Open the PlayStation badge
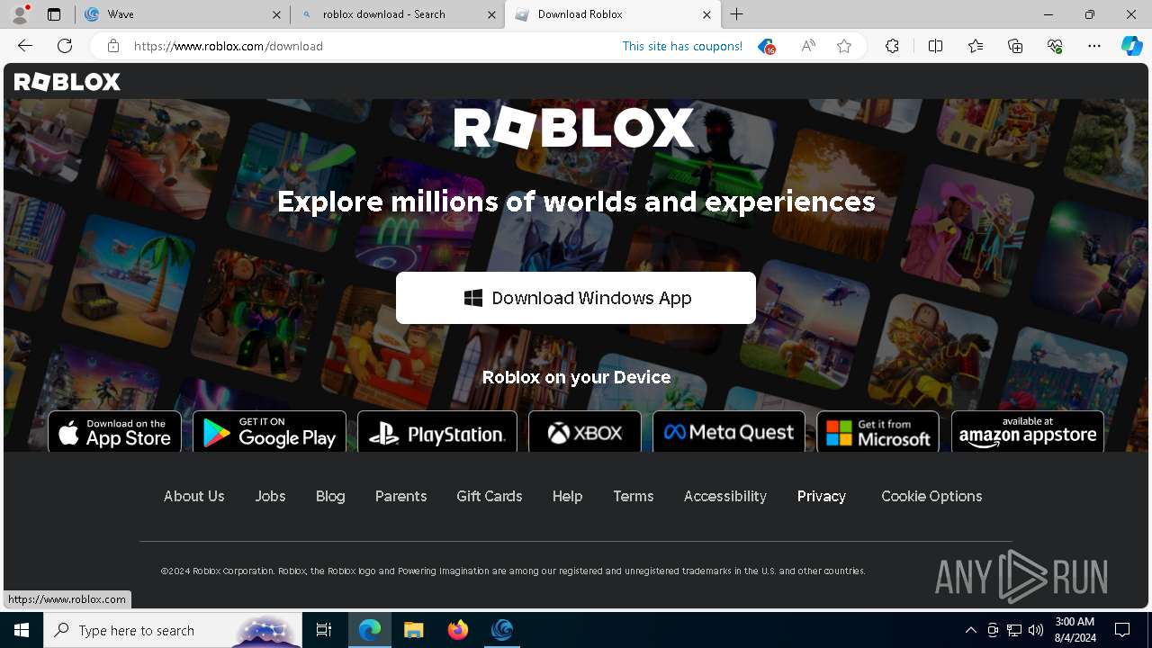Image resolution: width=1152 pixels, height=648 pixels. pos(437,432)
